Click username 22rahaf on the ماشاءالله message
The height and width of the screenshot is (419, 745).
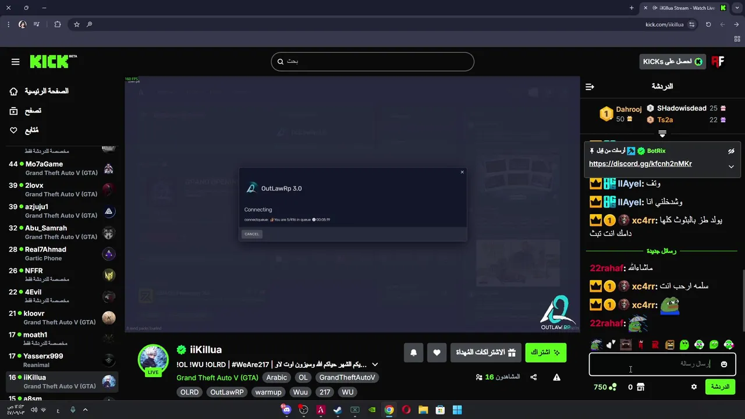pyautogui.click(x=606, y=268)
